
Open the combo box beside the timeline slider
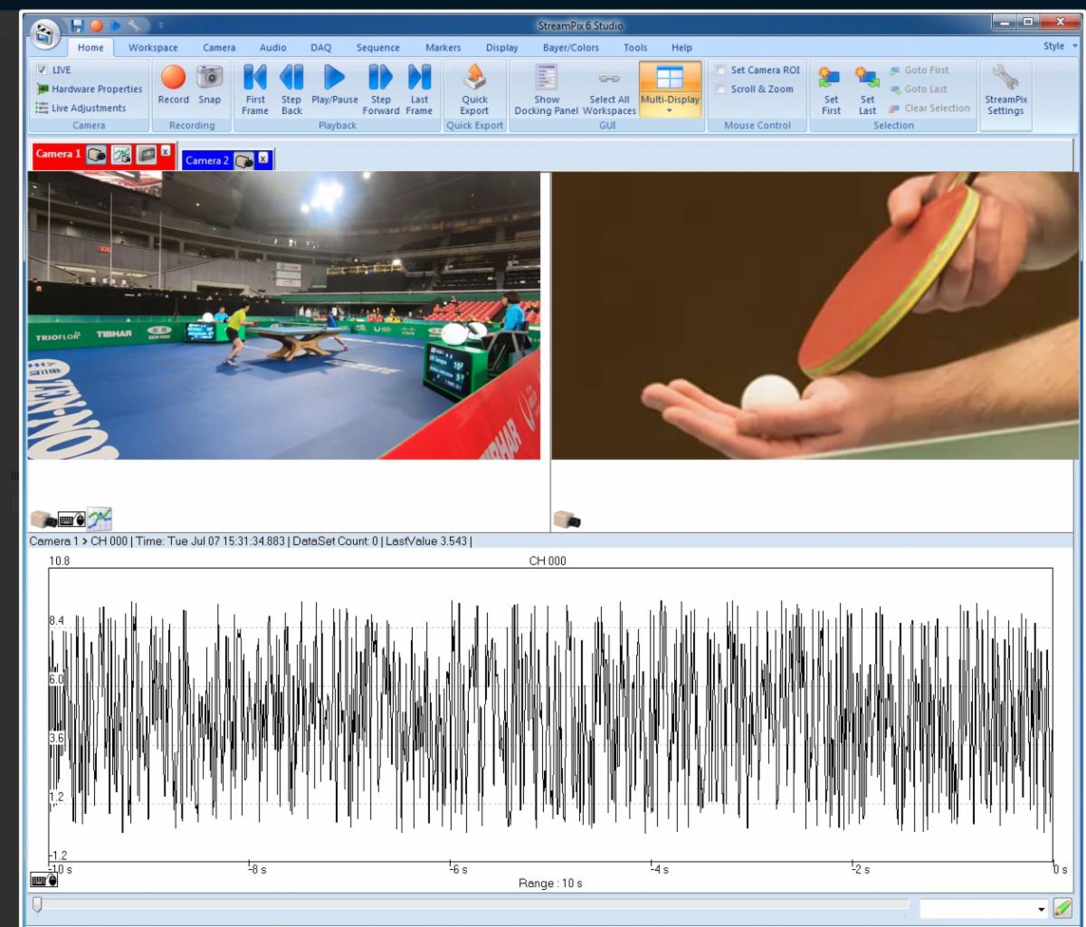[1042, 909]
